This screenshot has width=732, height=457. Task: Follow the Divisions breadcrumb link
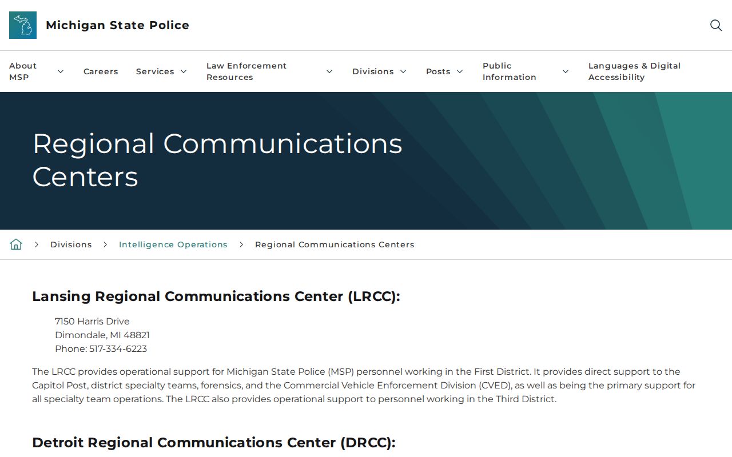click(x=71, y=244)
